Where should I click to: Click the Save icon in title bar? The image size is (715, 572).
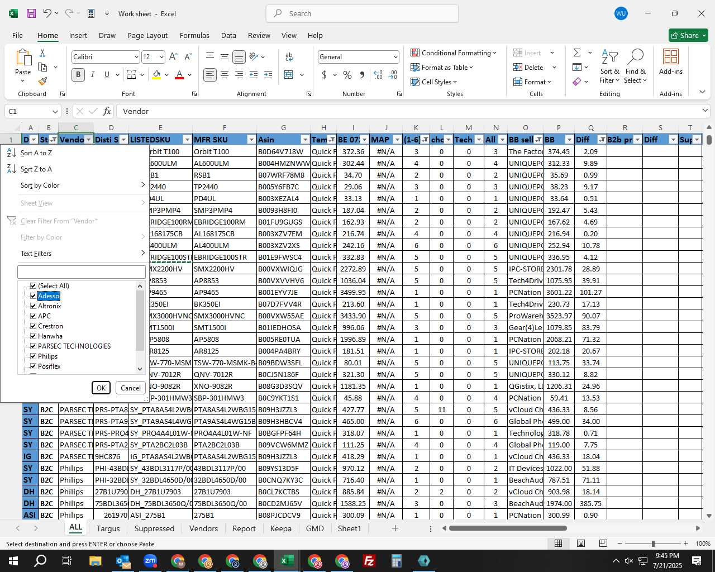(31, 13)
